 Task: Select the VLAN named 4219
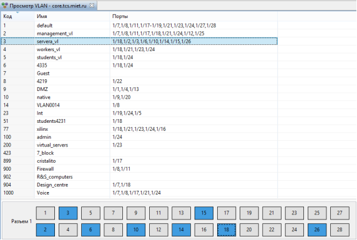point(139,81)
